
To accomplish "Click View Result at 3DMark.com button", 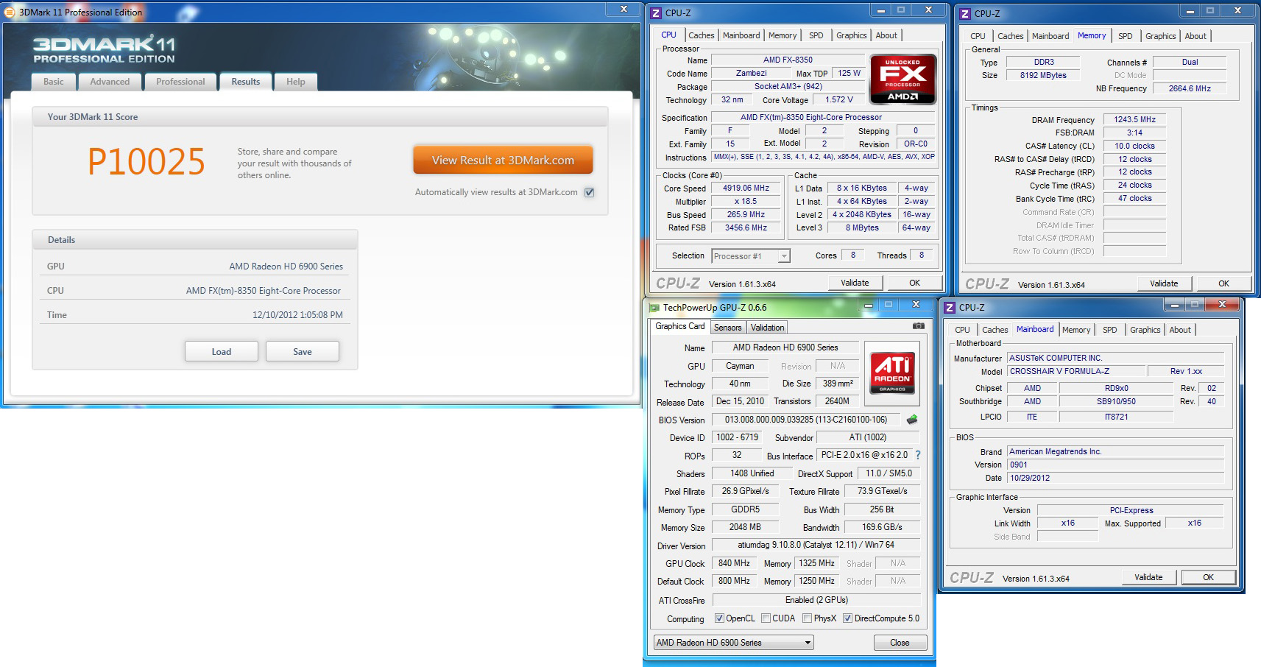I will [503, 160].
